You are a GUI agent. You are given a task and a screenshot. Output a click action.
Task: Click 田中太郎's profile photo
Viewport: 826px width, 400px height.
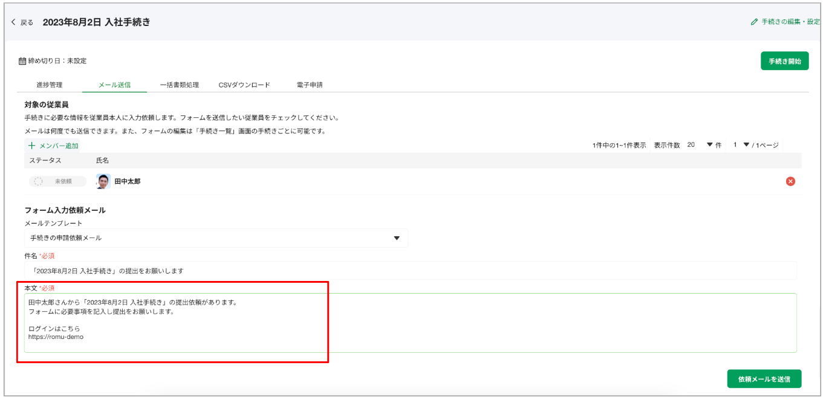pyautogui.click(x=103, y=181)
